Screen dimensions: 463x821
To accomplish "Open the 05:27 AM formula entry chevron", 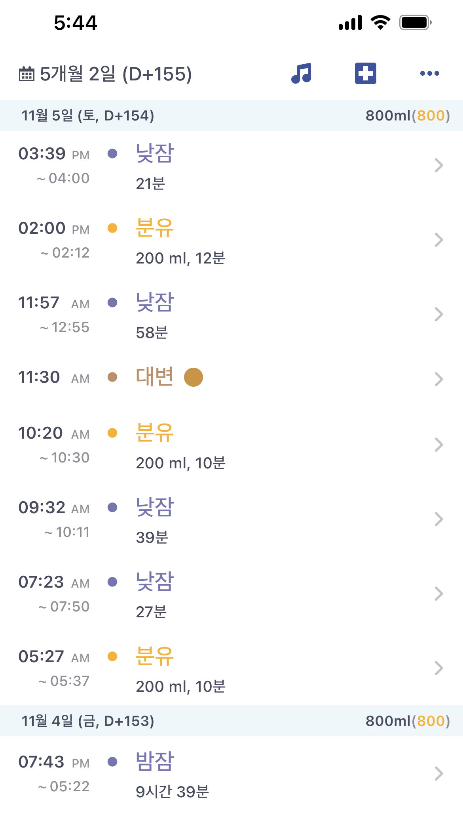I will click(x=438, y=668).
